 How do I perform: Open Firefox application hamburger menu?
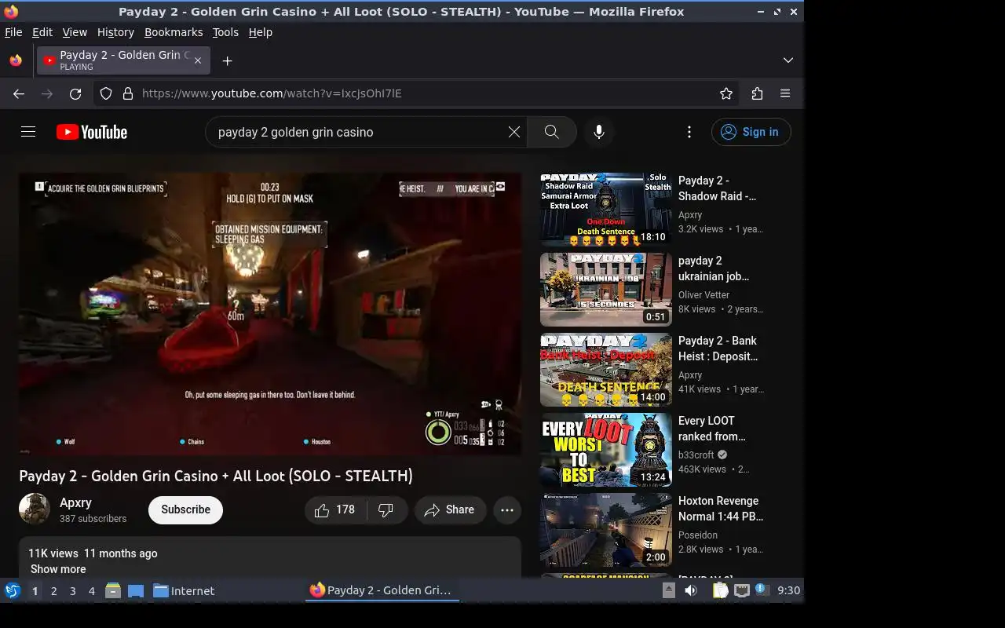click(x=785, y=93)
